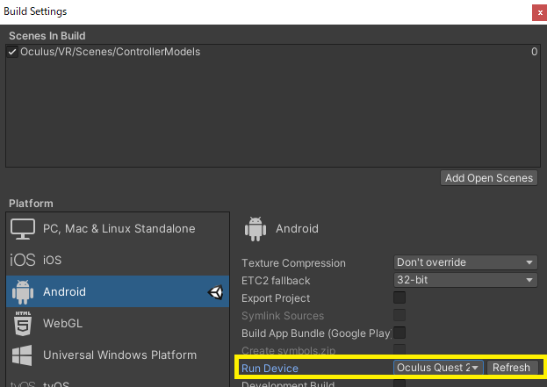Select the Android platform row
The image size is (547, 387).
[x=118, y=292]
